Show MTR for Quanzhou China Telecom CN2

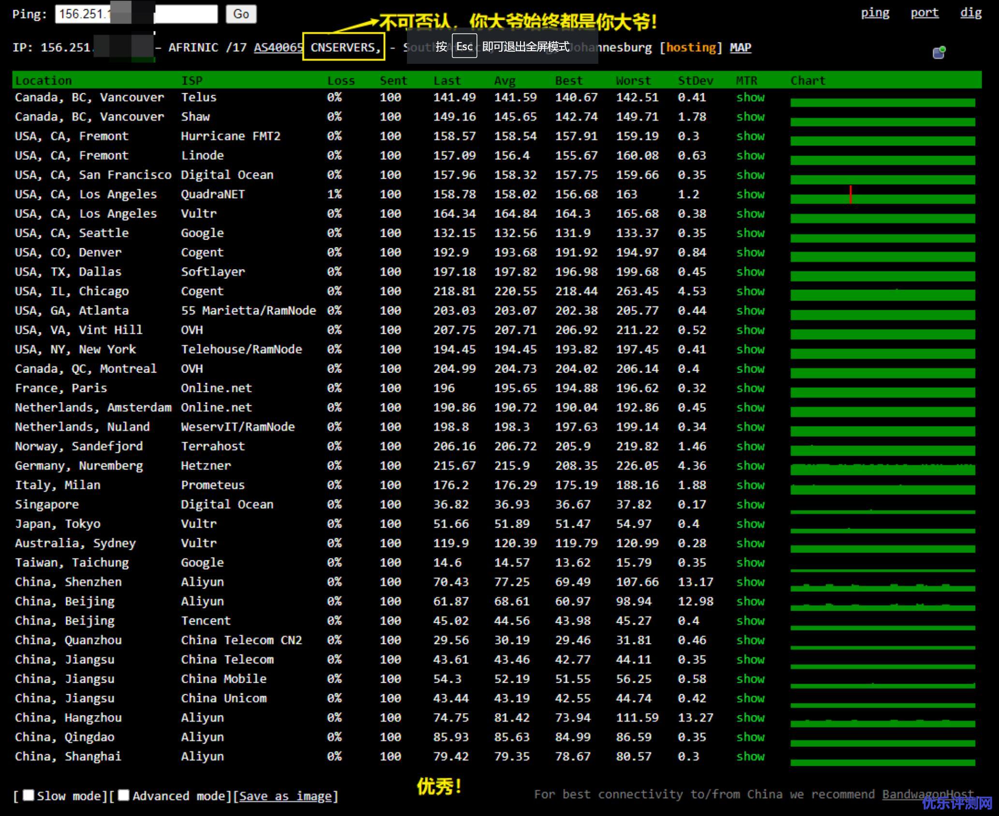pyautogui.click(x=750, y=640)
